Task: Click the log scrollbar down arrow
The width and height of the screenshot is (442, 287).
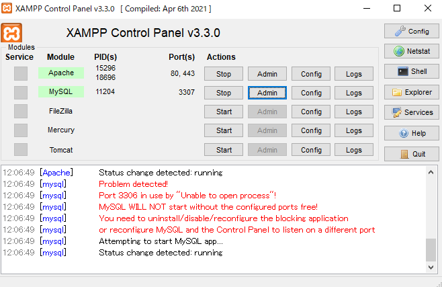Action: point(431,268)
